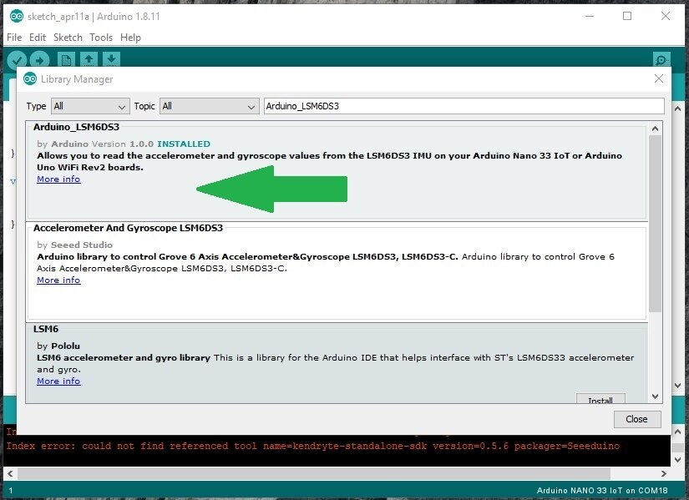
Task: Open the Serial Monitor magnifier icon
Action: tap(661, 59)
